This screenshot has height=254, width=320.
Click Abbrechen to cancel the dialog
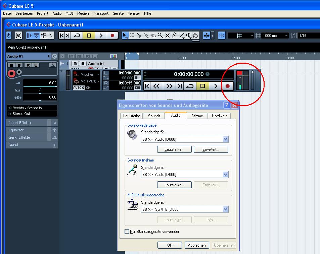click(x=197, y=245)
